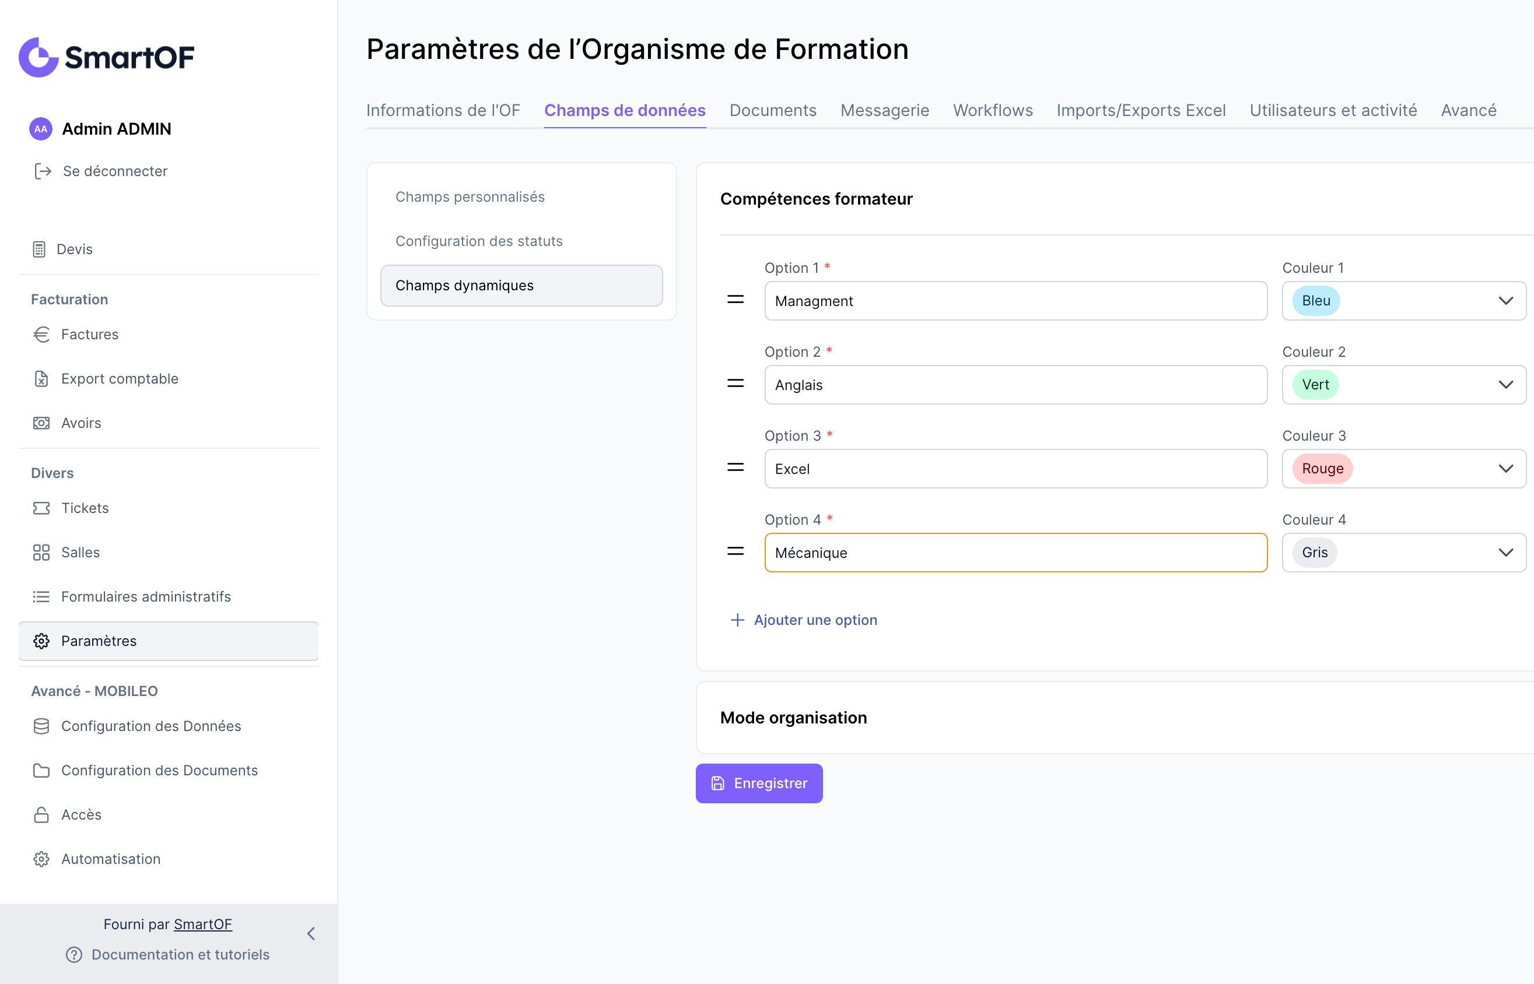Click the SmartOF logo icon
Screen dimensions: 1534x984
[38, 57]
